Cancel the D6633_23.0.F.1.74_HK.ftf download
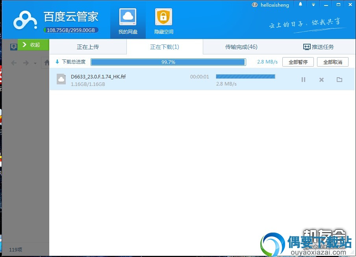This screenshot has width=356, height=257. click(x=321, y=80)
